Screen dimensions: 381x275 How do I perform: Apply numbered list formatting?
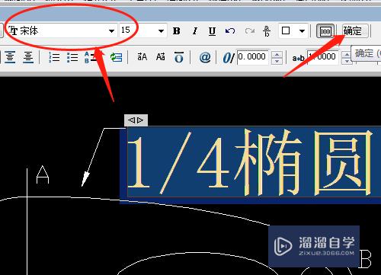click(x=54, y=57)
